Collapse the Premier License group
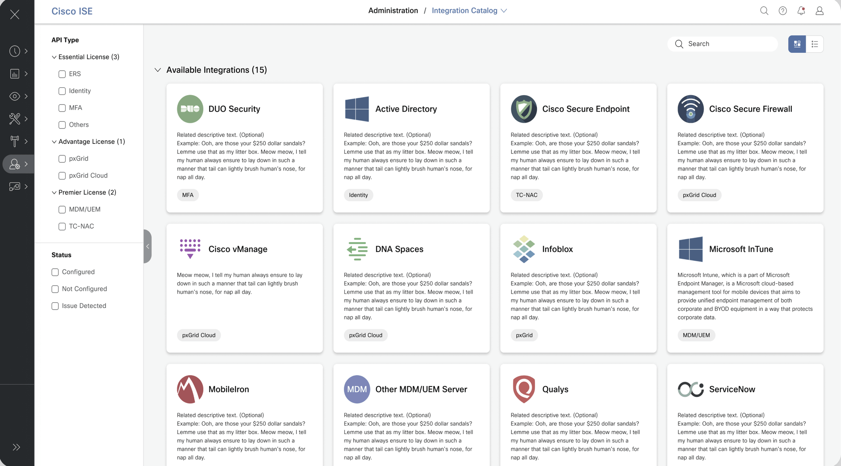Viewport: 841px width, 466px height. click(54, 193)
